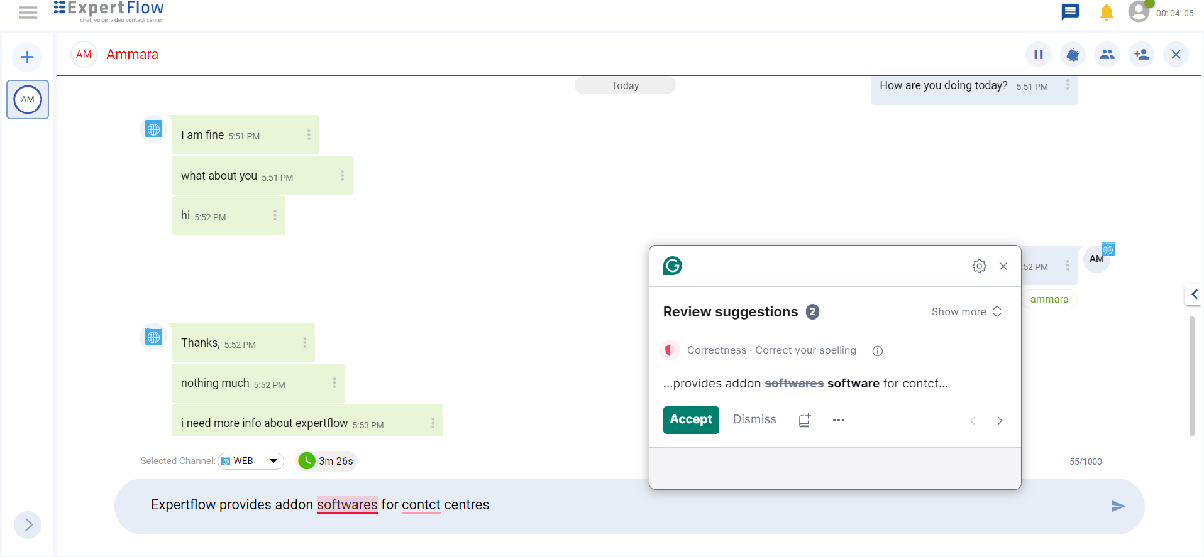The width and height of the screenshot is (1204, 557).
Task: Open the notifications bell
Action: (1106, 13)
